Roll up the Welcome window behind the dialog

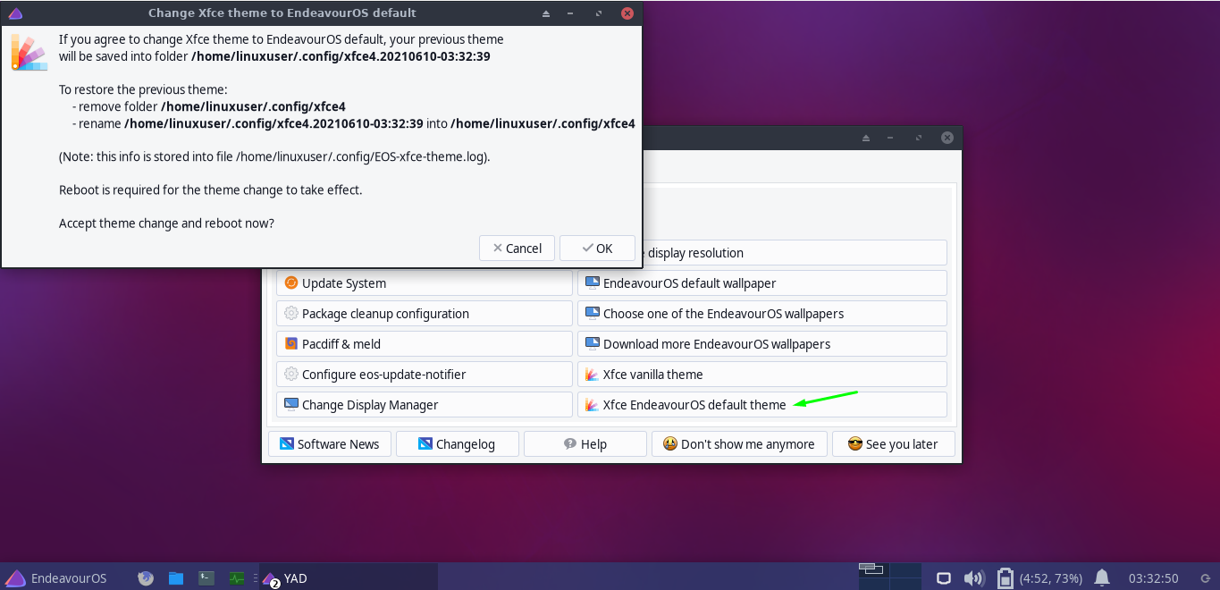[866, 138]
